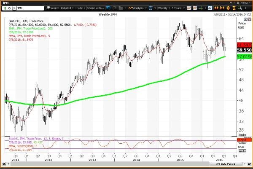Click the blue legend panel icon
This screenshot has height=169, width=253.
210,8
